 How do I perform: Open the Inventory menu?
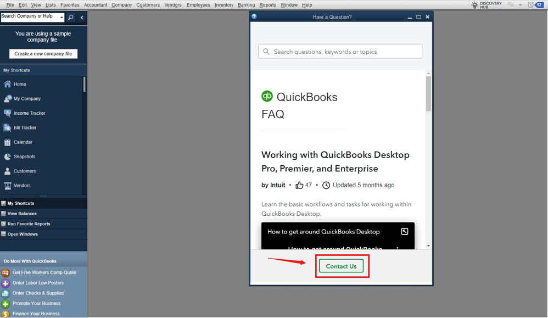[x=223, y=5]
